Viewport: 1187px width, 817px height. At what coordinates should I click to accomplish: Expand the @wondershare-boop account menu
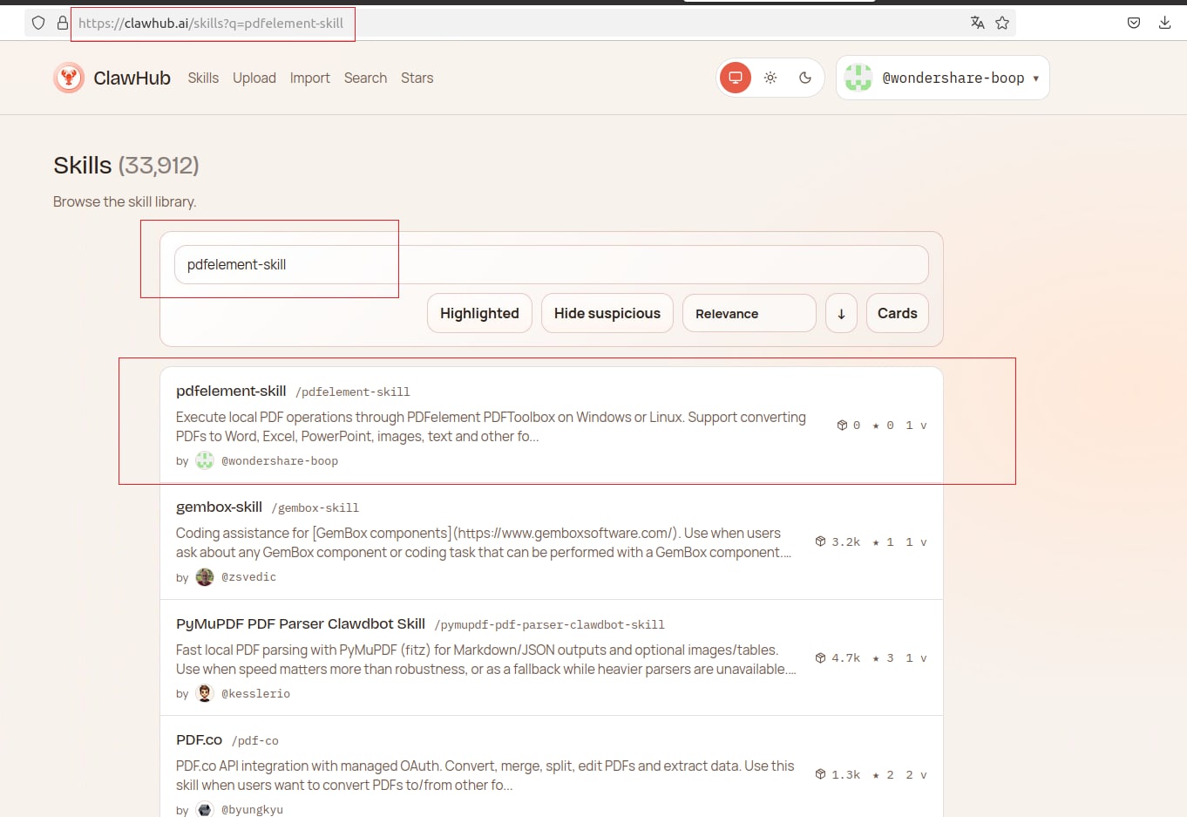click(x=942, y=78)
